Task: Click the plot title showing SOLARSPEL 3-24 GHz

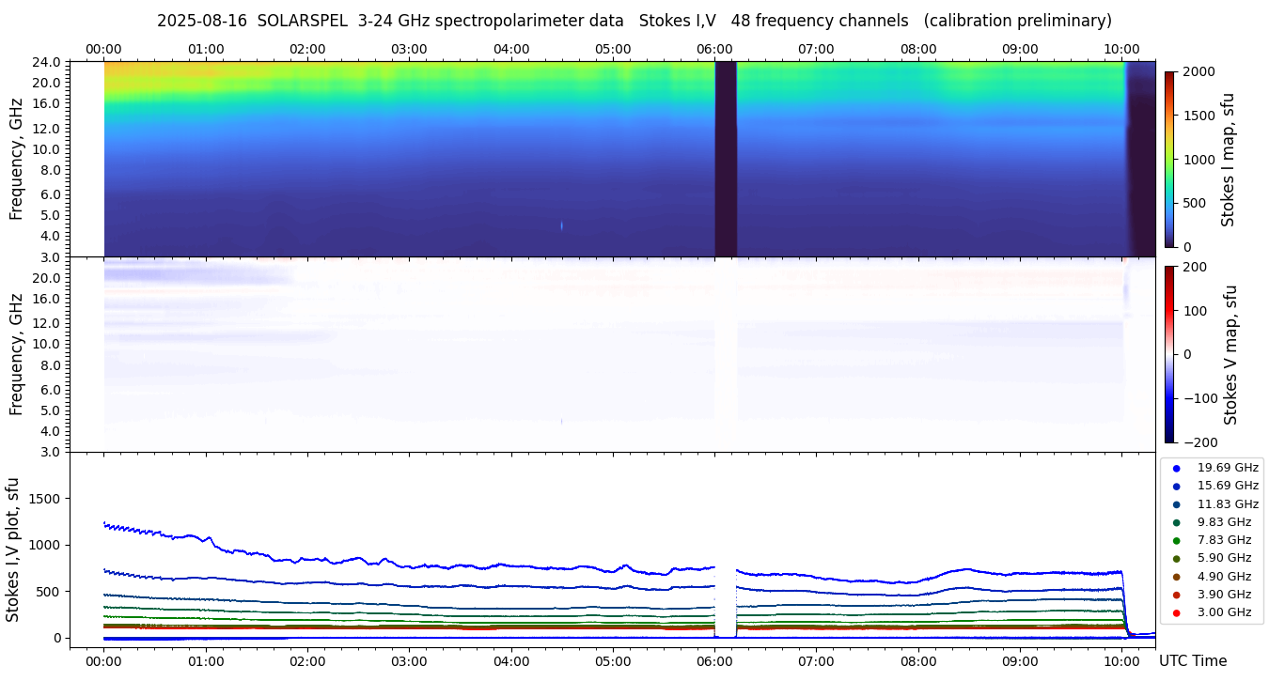Action: coord(634,21)
